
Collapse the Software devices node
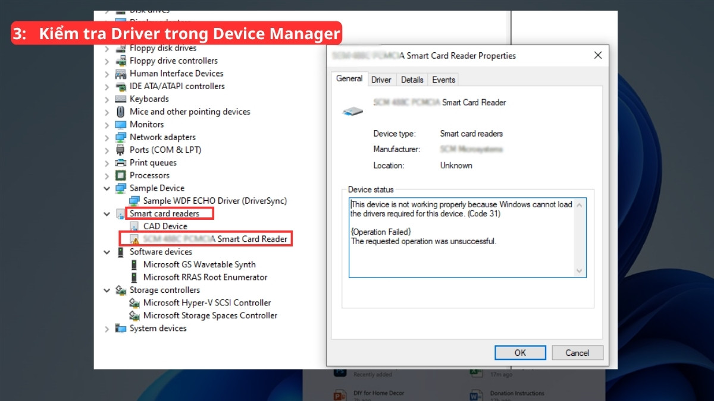[107, 252]
